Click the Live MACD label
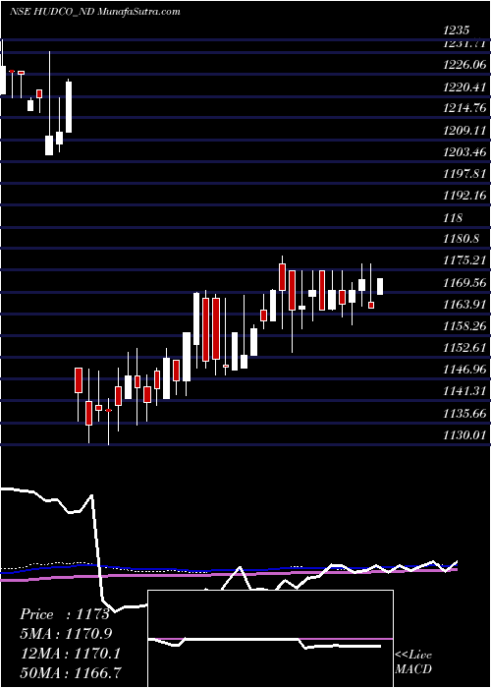This screenshot has width=491, height=688. pyautogui.click(x=413, y=662)
